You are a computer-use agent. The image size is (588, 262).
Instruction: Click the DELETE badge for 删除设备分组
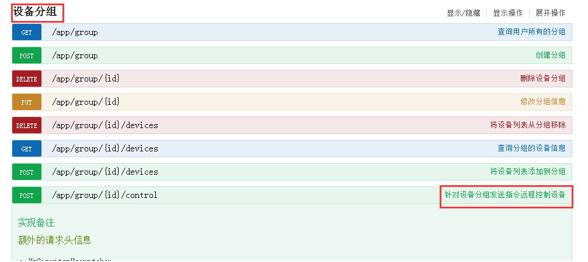27,79
